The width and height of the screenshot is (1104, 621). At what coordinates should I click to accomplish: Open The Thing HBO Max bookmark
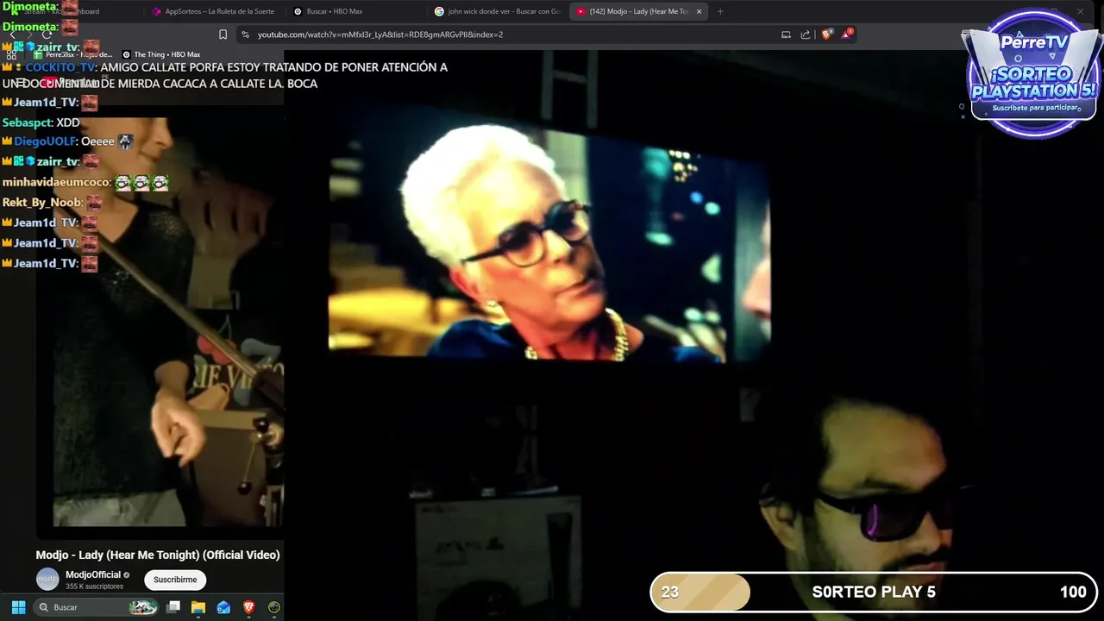[161, 54]
